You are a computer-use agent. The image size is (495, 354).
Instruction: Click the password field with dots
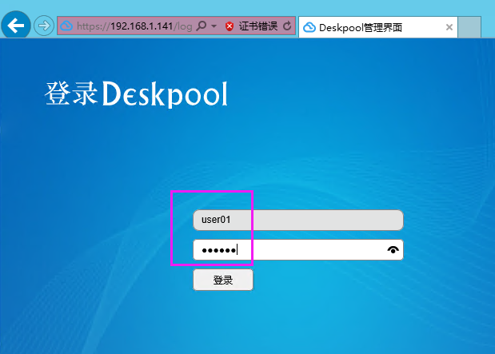point(298,250)
